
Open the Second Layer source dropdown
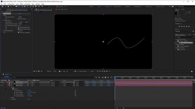(27, 22)
